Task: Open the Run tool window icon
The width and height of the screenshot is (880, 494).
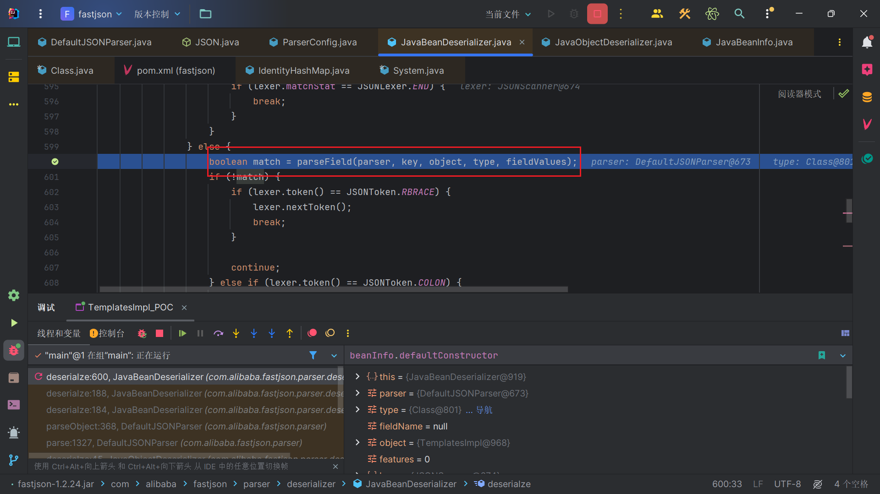Action: [14, 323]
